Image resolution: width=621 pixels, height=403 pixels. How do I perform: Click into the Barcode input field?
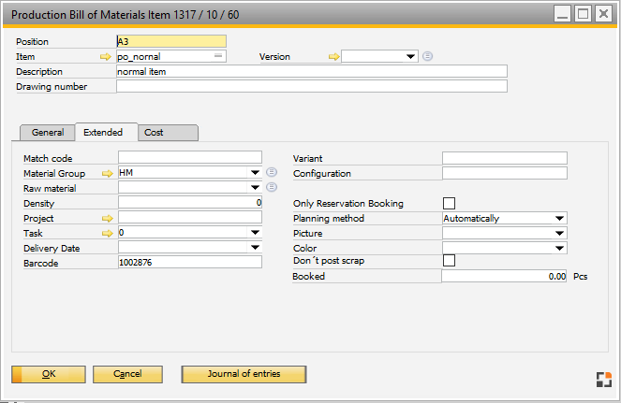tap(189, 263)
